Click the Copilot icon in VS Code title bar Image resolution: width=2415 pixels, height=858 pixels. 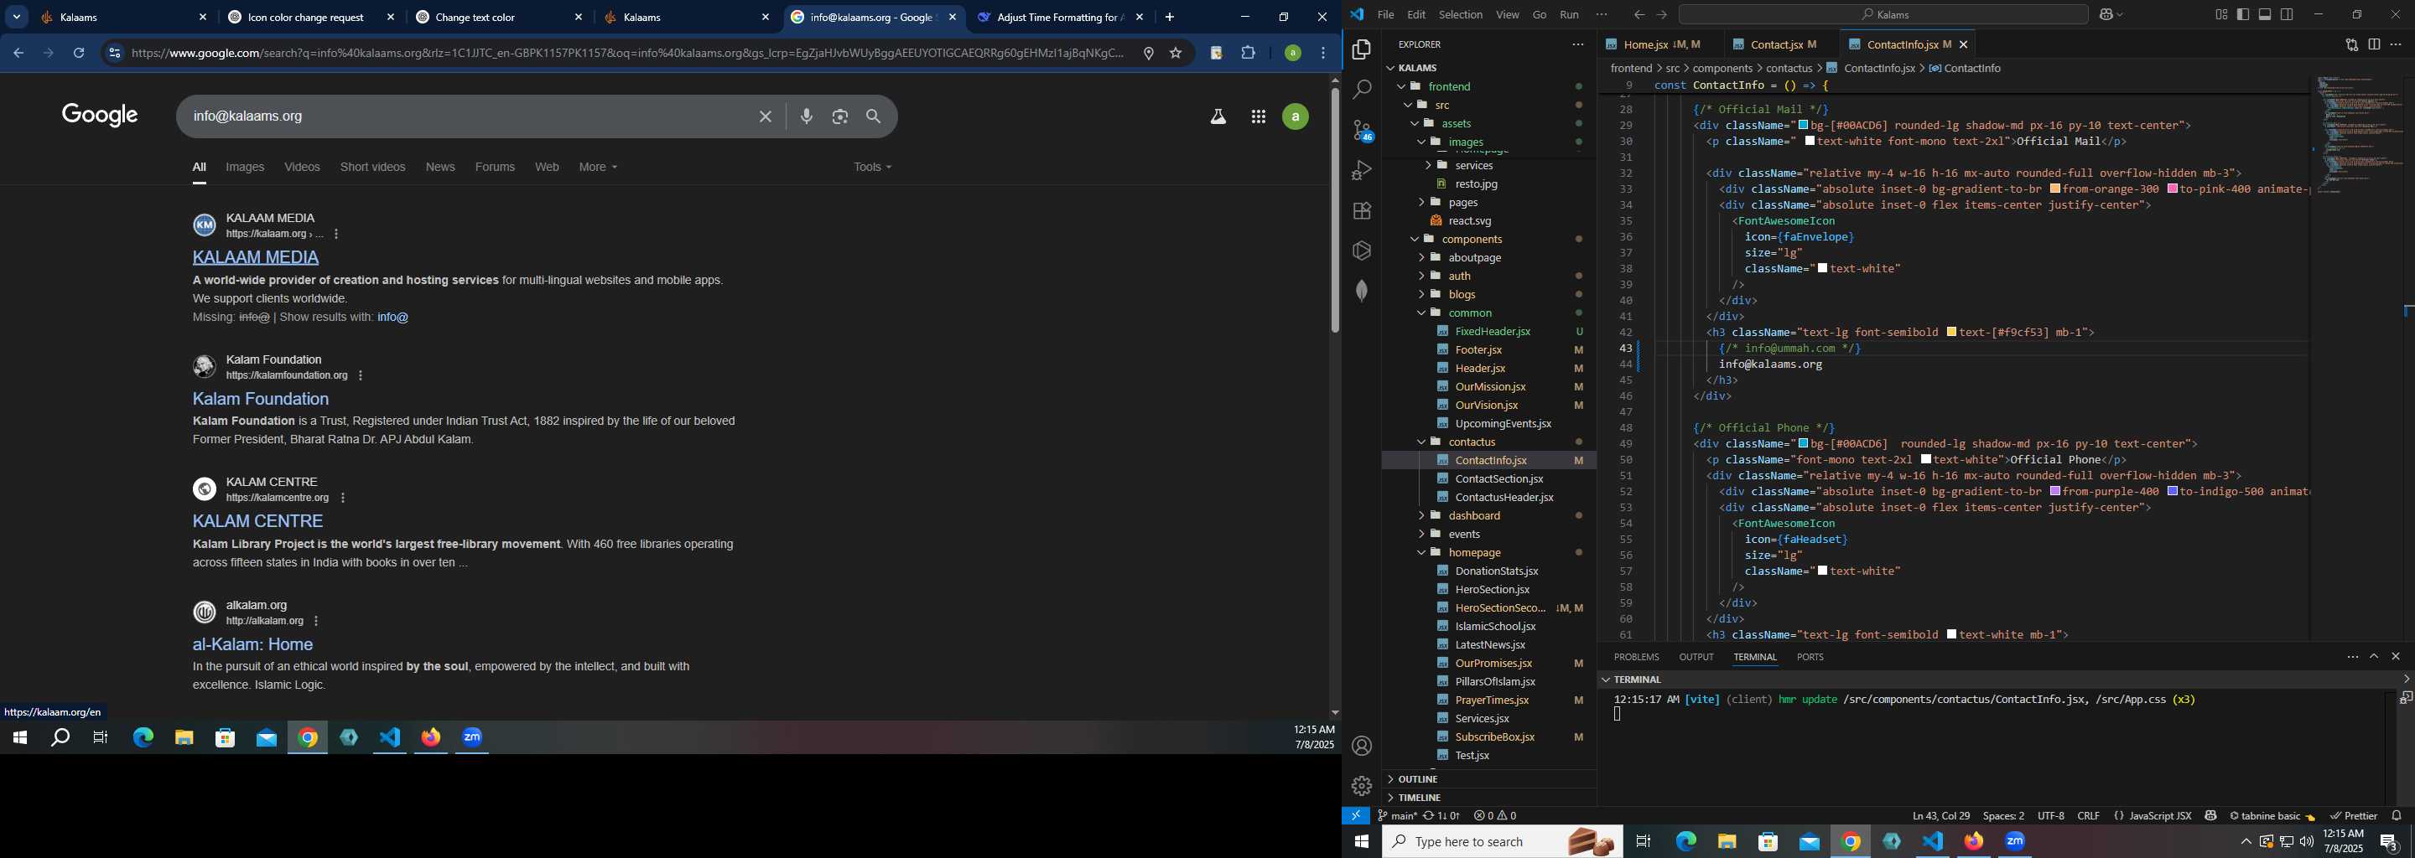point(2106,15)
